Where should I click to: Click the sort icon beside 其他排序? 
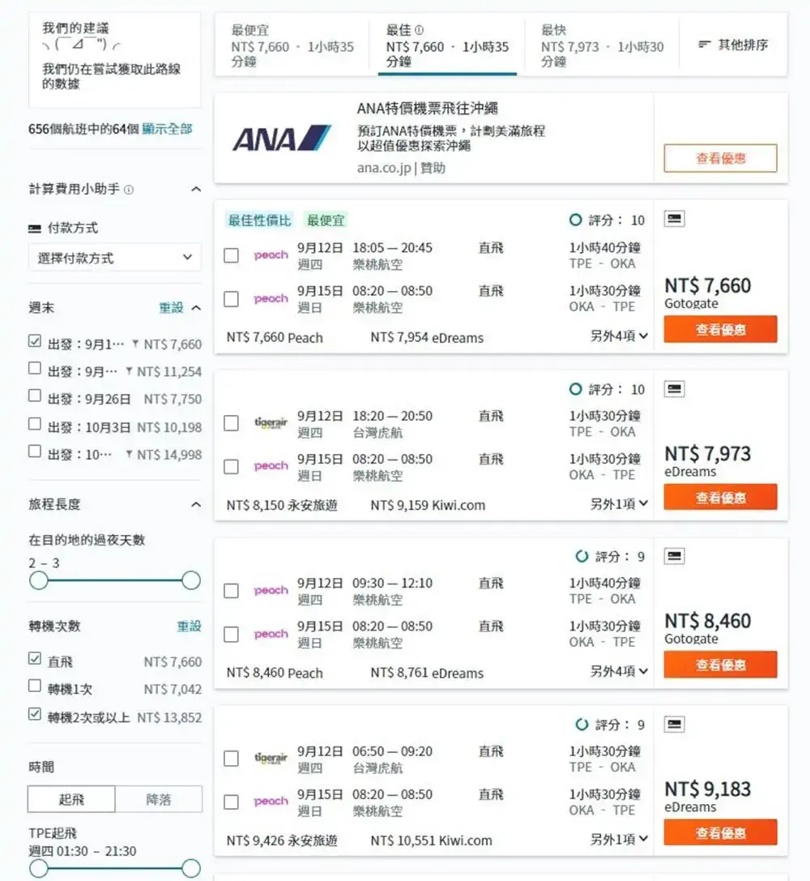pos(704,45)
